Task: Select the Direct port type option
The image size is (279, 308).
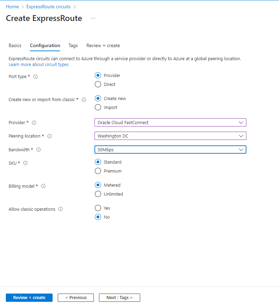Action: tap(98, 84)
